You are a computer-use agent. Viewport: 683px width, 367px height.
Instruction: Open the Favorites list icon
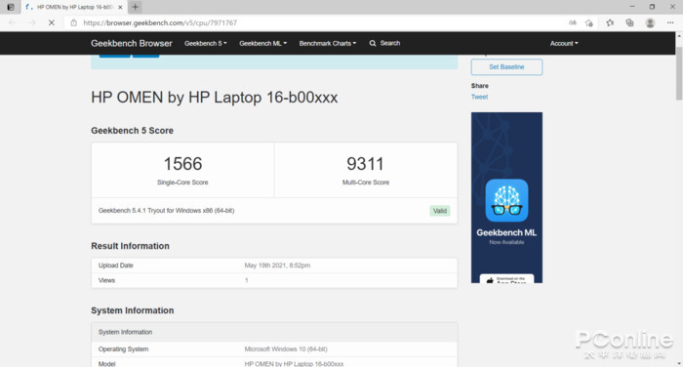pyautogui.click(x=610, y=22)
